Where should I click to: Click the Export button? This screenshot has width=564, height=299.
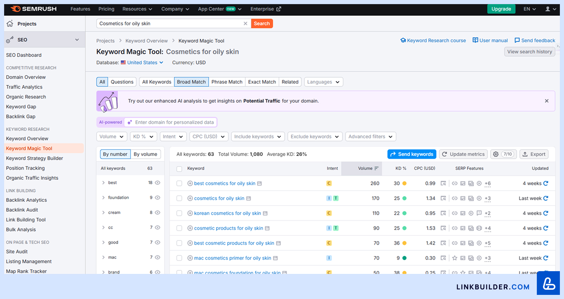(x=534, y=154)
